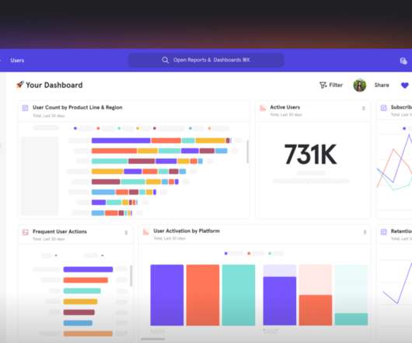Toggle maroon legend series in product line chart

(155, 128)
